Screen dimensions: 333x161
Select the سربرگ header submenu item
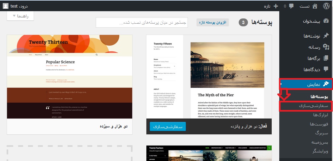322,133
